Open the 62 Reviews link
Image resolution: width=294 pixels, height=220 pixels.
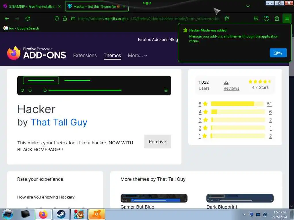tap(231, 85)
